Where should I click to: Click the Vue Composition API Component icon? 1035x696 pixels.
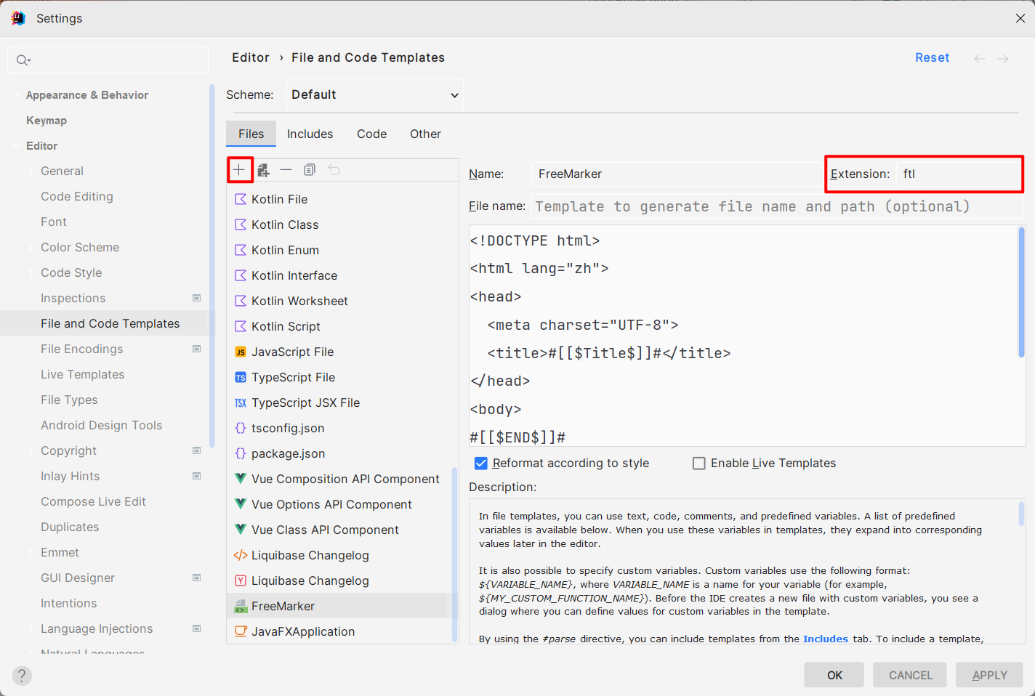click(241, 479)
